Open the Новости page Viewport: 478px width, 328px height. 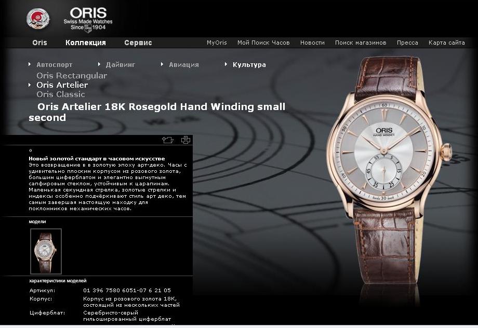tap(312, 43)
